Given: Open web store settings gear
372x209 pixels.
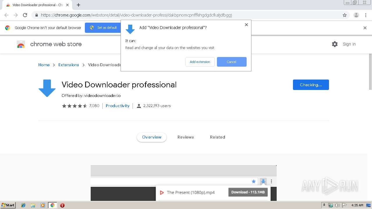Looking at the screenshot, I should click(335, 44).
